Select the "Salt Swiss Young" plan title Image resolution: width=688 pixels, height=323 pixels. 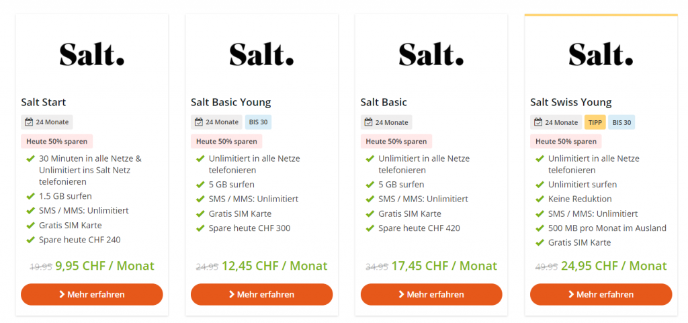point(570,103)
